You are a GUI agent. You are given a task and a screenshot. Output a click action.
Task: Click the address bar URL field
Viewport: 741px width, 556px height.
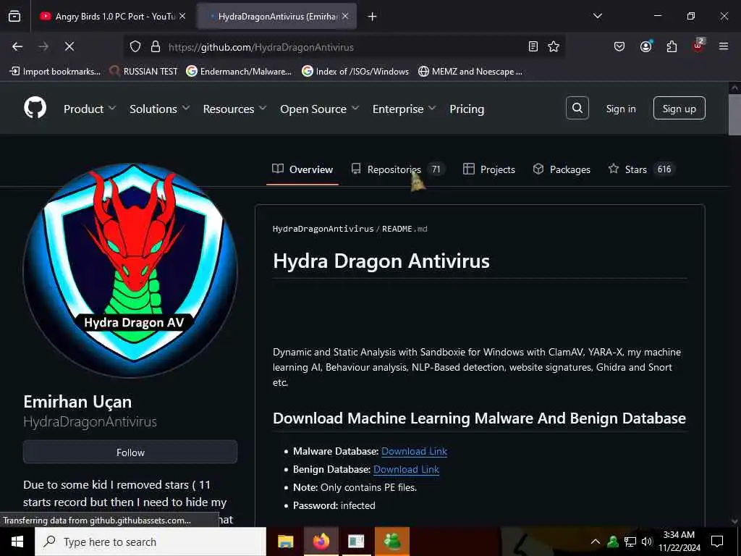(x=344, y=47)
